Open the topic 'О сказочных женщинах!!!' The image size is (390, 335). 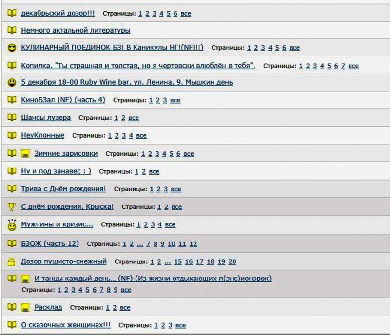(x=66, y=325)
